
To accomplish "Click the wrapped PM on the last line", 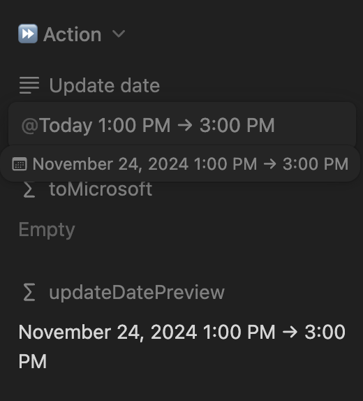I will (x=33, y=361).
